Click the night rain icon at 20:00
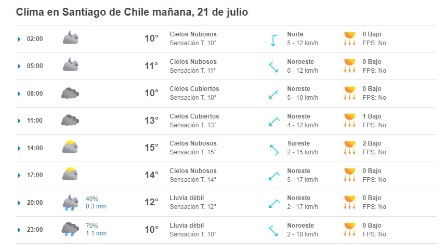The image size is (445, 251). (x=70, y=202)
